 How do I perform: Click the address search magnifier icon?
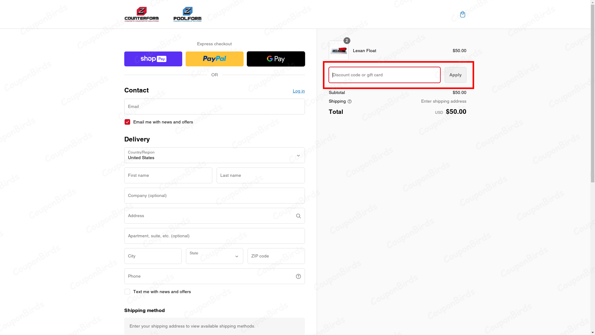pos(298,216)
